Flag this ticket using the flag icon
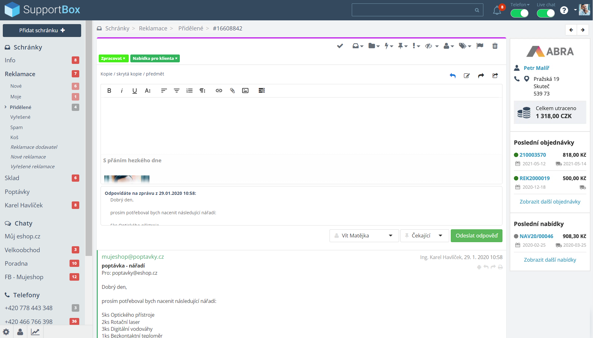The width and height of the screenshot is (593, 338). tap(480, 46)
